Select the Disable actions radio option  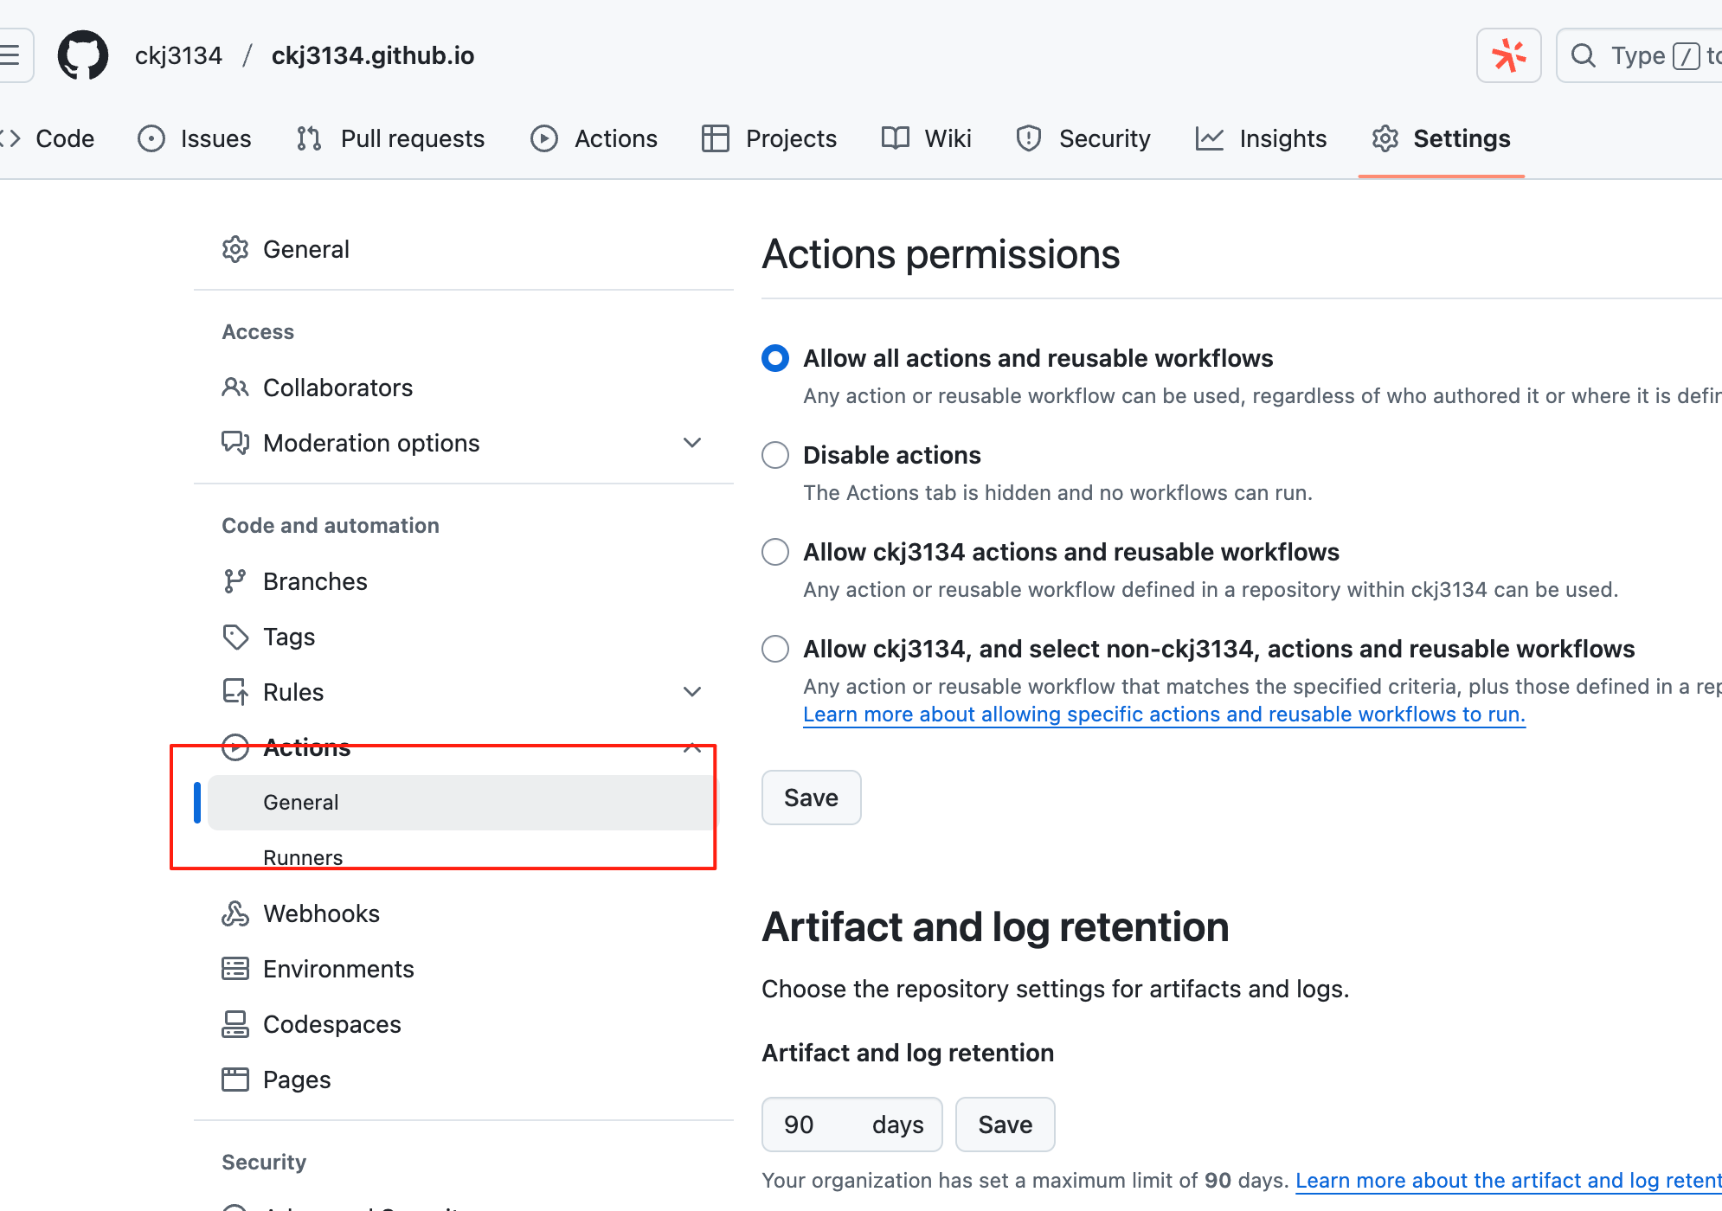tap(775, 455)
